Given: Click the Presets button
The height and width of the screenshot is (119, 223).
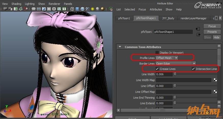Looking at the screenshot, I should [212, 32].
